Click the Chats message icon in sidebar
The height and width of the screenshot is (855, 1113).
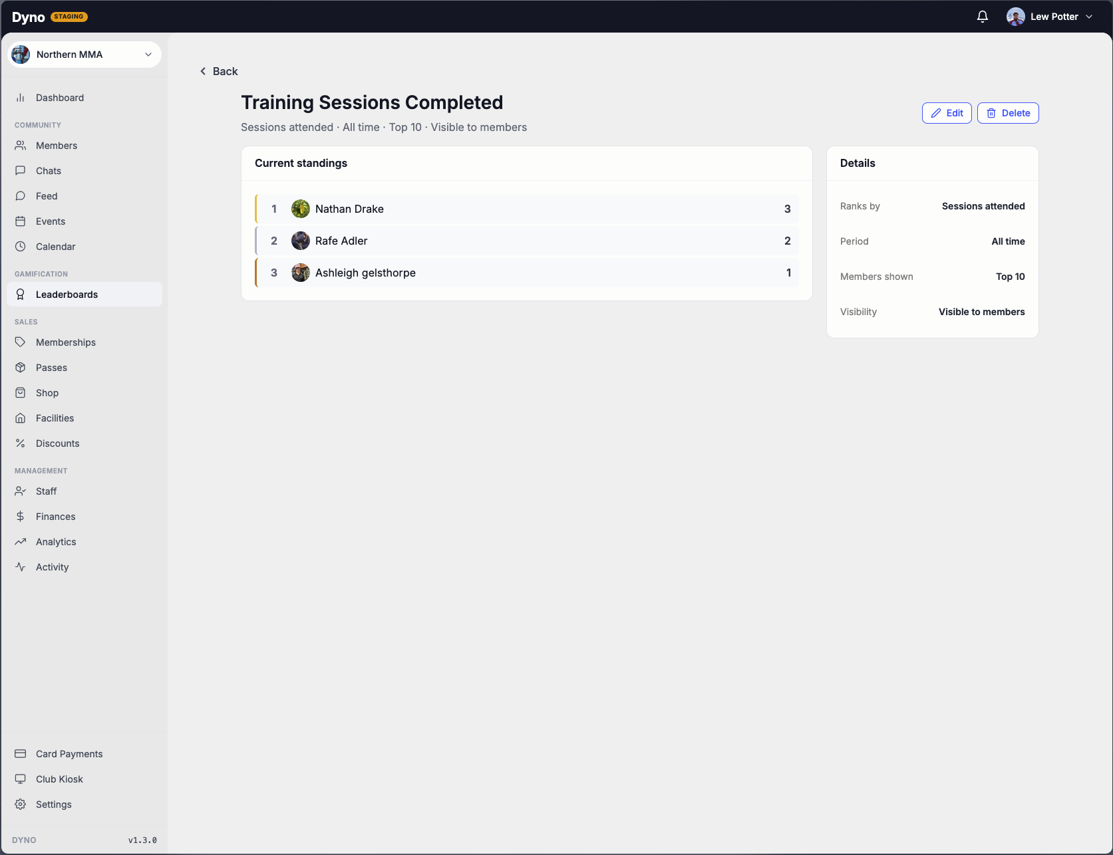(x=21, y=171)
